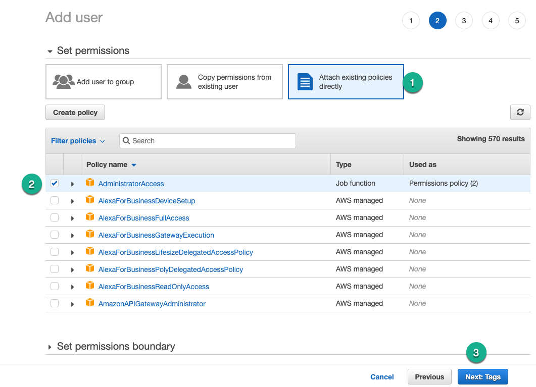
Task: Click the refresh policies icon button
Action: (520, 113)
